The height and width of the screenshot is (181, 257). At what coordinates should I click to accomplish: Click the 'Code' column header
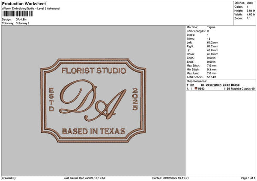pyautogui.click(x=226, y=85)
